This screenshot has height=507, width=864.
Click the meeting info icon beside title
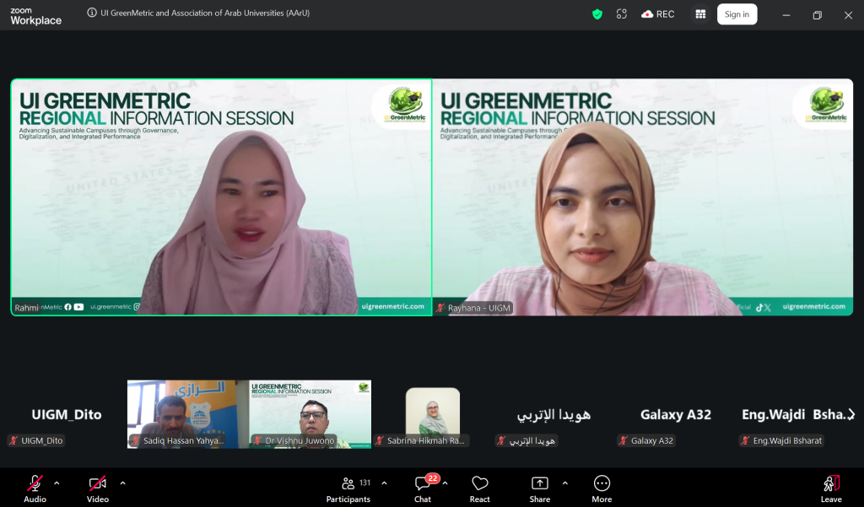92,13
